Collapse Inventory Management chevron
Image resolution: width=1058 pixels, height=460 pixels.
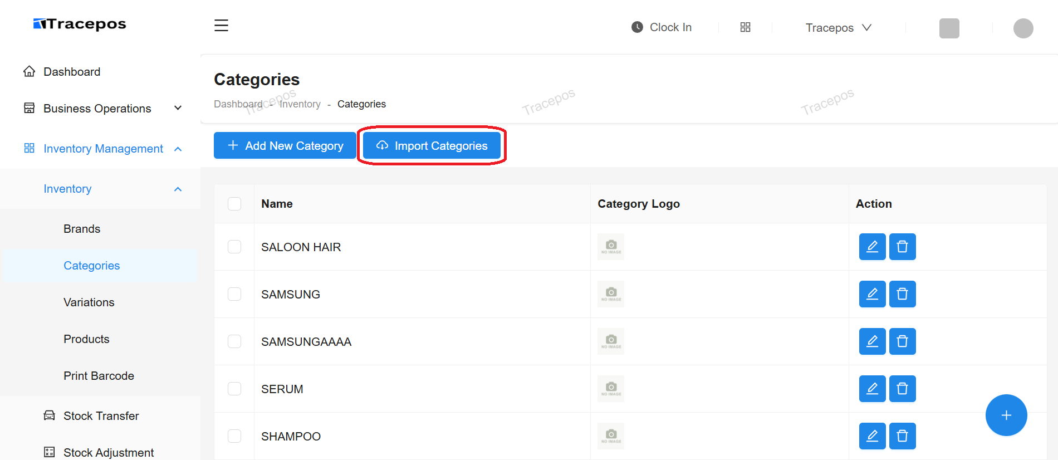[178, 149]
